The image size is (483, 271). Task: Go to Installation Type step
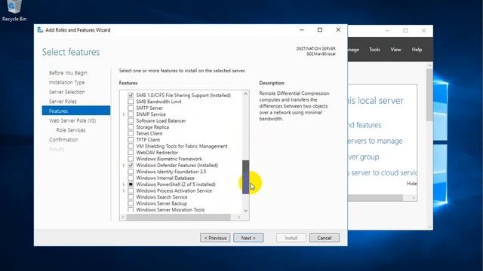tap(66, 82)
